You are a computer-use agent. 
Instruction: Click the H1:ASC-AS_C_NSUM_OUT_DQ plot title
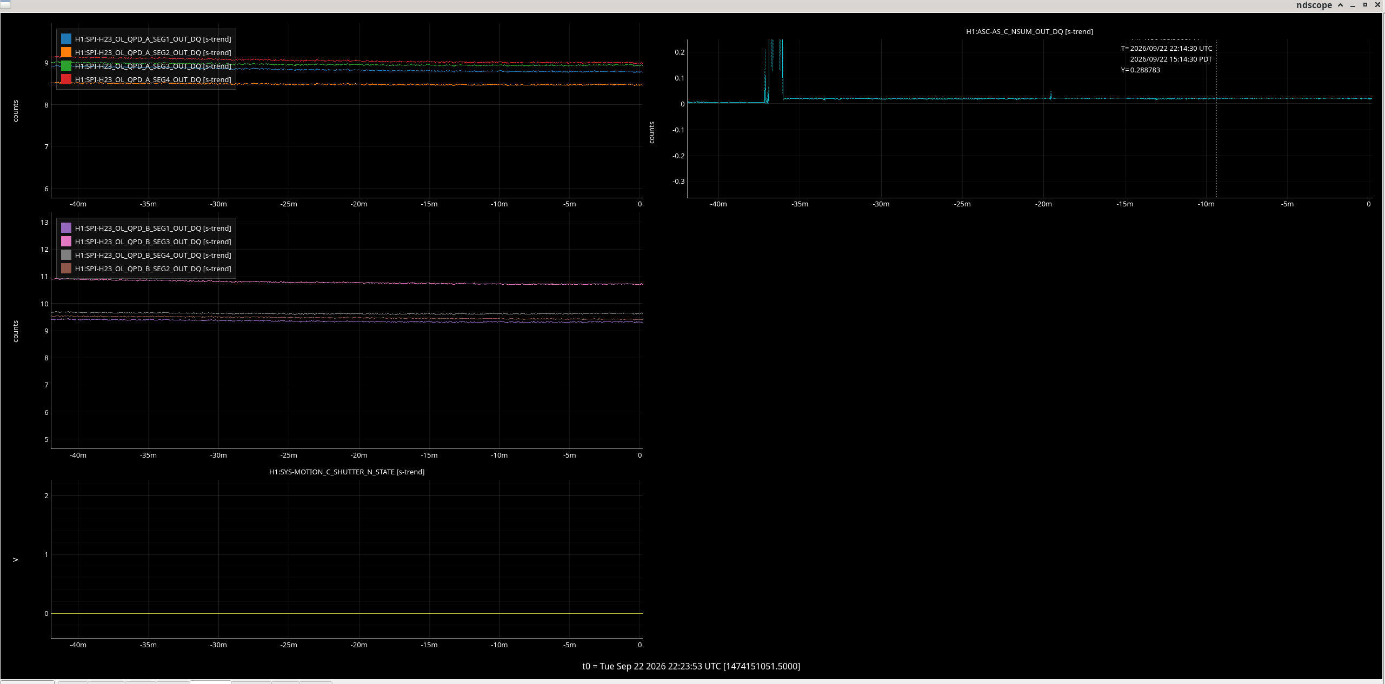[x=1029, y=32]
